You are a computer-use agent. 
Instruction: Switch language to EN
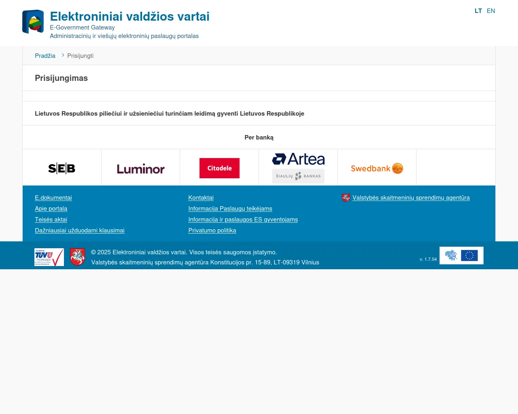click(x=491, y=11)
